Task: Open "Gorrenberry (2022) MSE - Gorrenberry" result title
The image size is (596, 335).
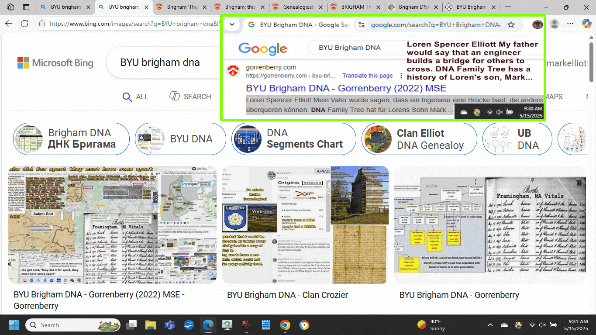Action: pos(99,300)
